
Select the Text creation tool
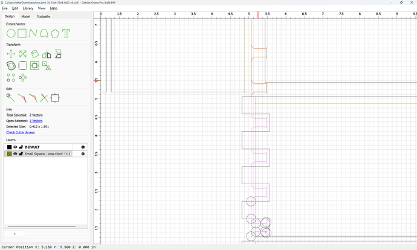click(66, 33)
